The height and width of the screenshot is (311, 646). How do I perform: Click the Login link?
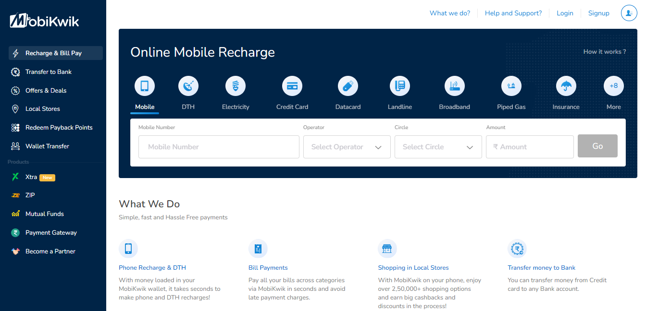click(x=565, y=13)
